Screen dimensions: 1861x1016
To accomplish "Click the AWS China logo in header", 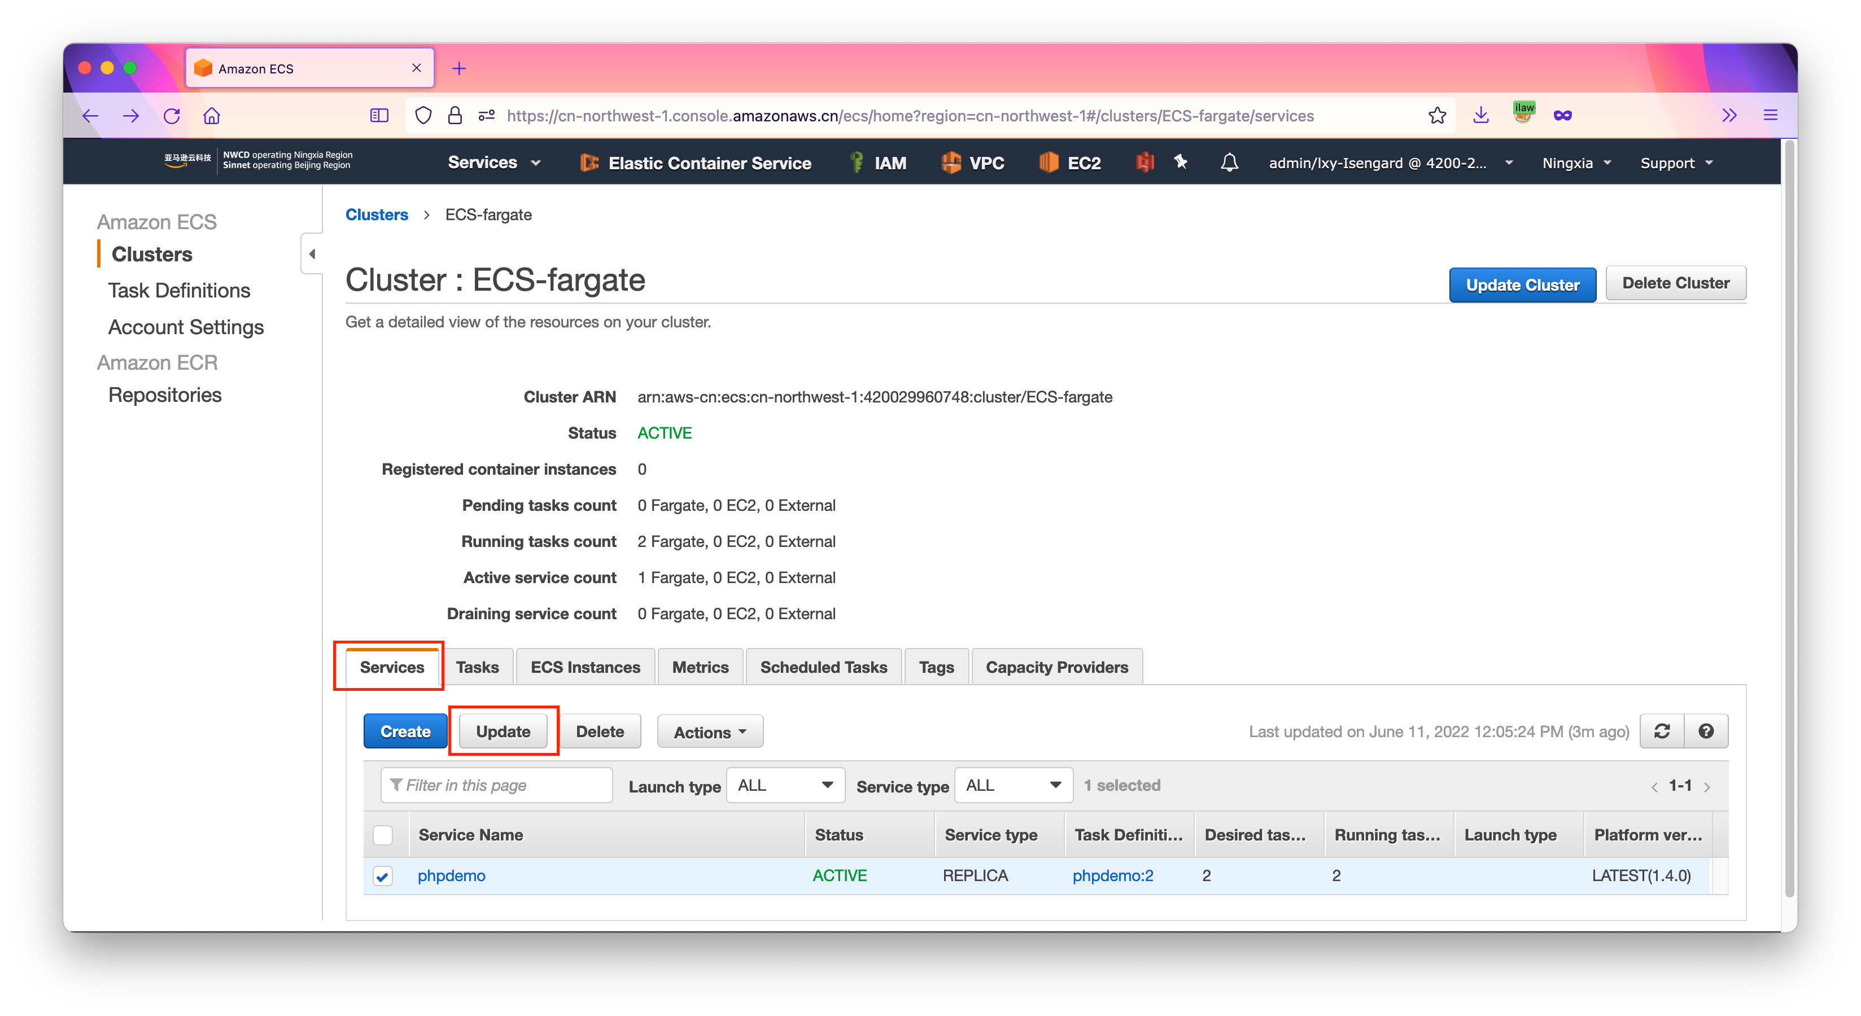I will pos(187,160).
